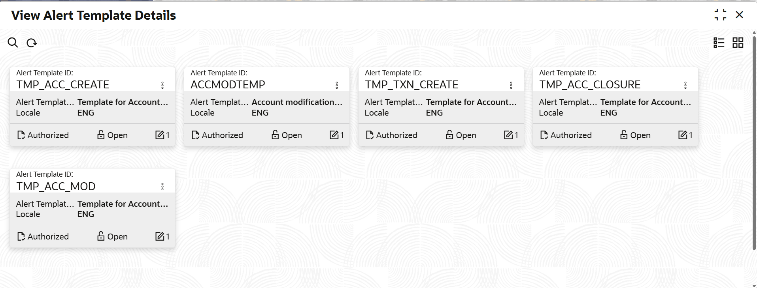Expand three-dot menu on TMP_TXN_CREATE card
Screen dimensions: 757x288
coord(511,85)
